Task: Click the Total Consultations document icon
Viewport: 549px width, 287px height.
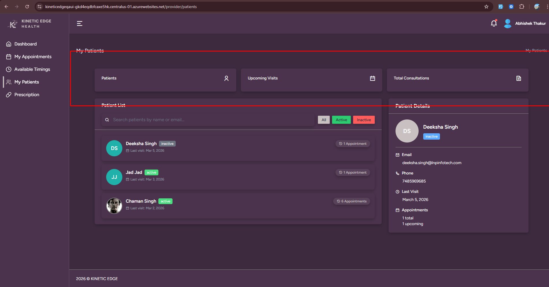Action: [518, 78]
